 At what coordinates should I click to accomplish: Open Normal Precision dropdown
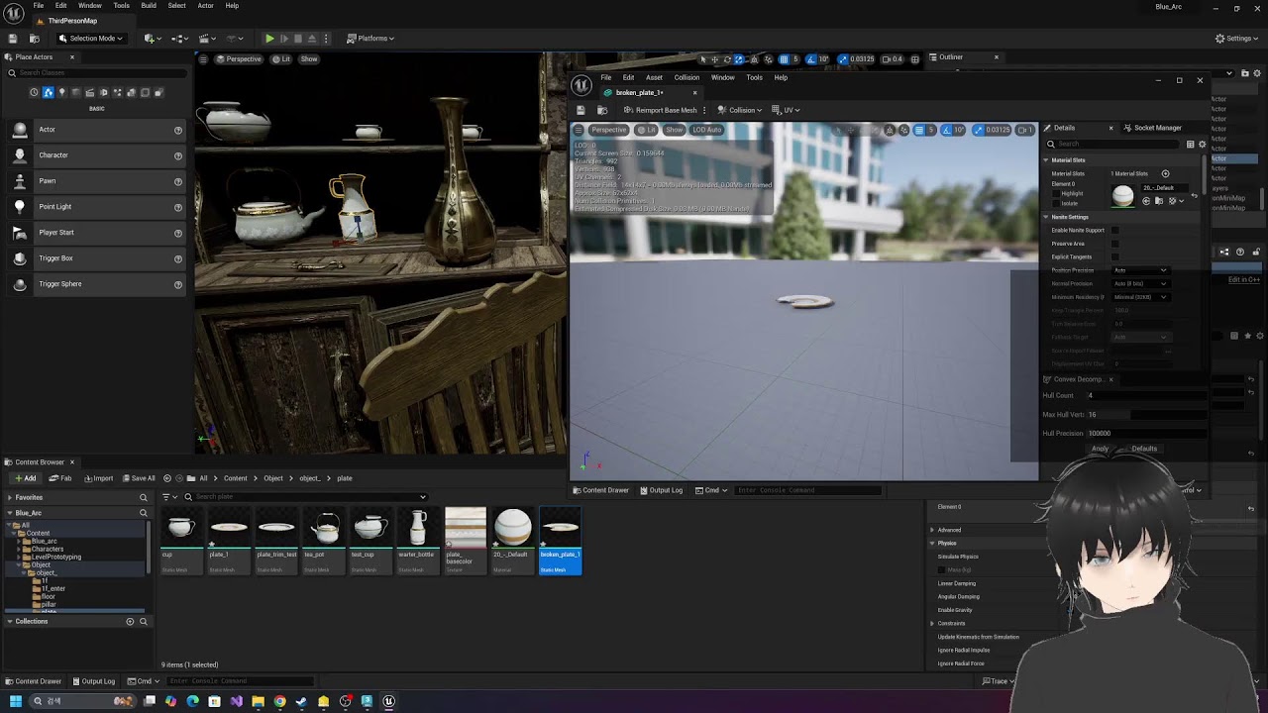click(1140, 284)
